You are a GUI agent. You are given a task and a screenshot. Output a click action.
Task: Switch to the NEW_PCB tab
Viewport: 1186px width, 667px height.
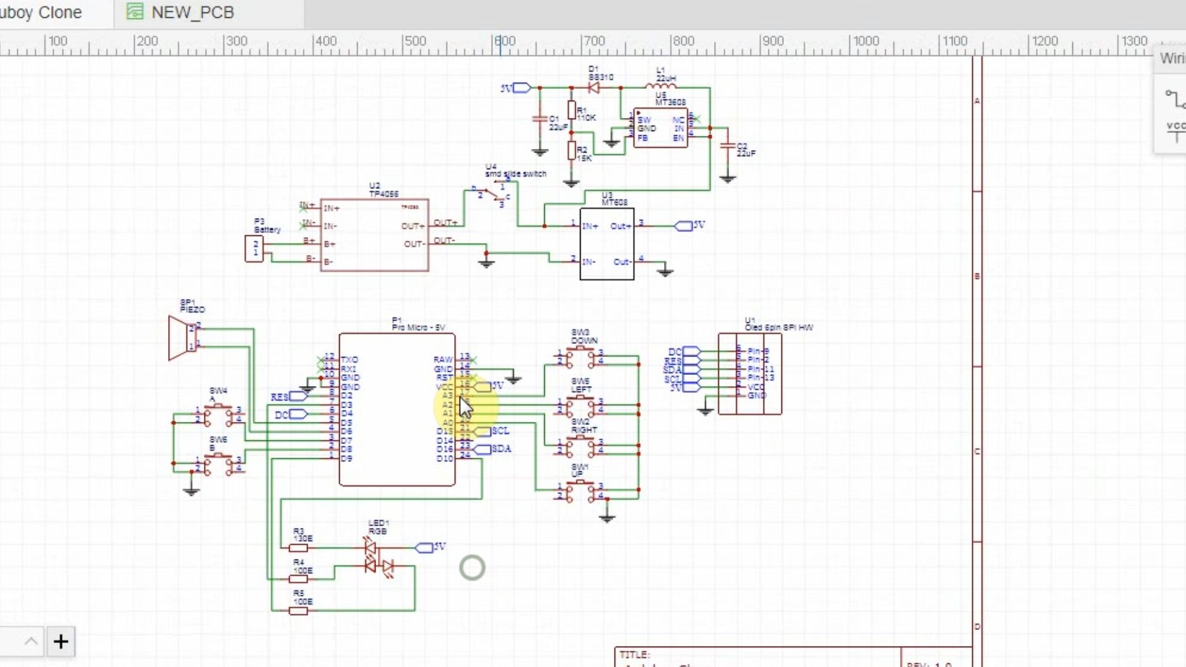tap(191, 12)
